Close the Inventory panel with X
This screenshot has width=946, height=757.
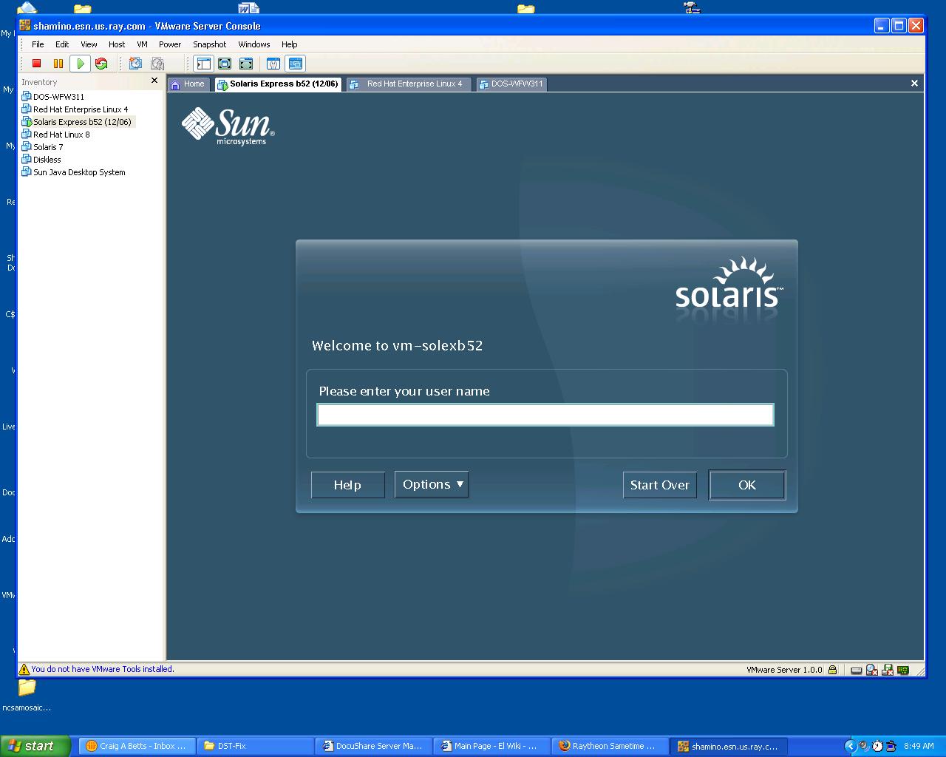(x=154, y=81)
